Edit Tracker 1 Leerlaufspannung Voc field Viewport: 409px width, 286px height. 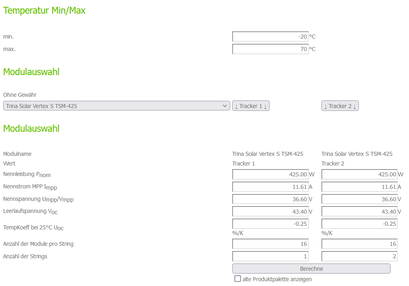[x=270, y=212]
